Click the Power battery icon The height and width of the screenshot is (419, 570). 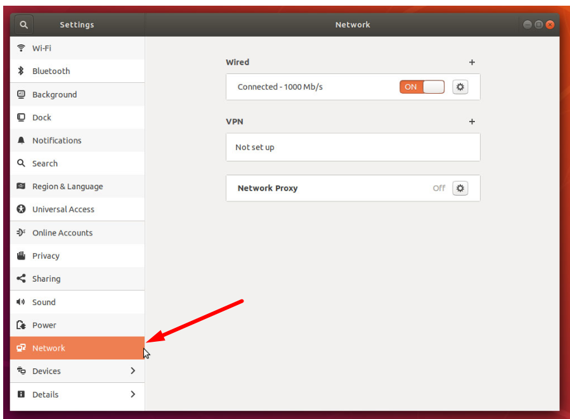[x=21, y=325]
